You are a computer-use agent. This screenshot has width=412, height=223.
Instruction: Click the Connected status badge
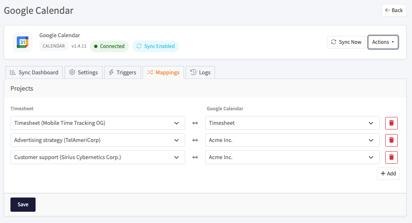pos(109,46)
